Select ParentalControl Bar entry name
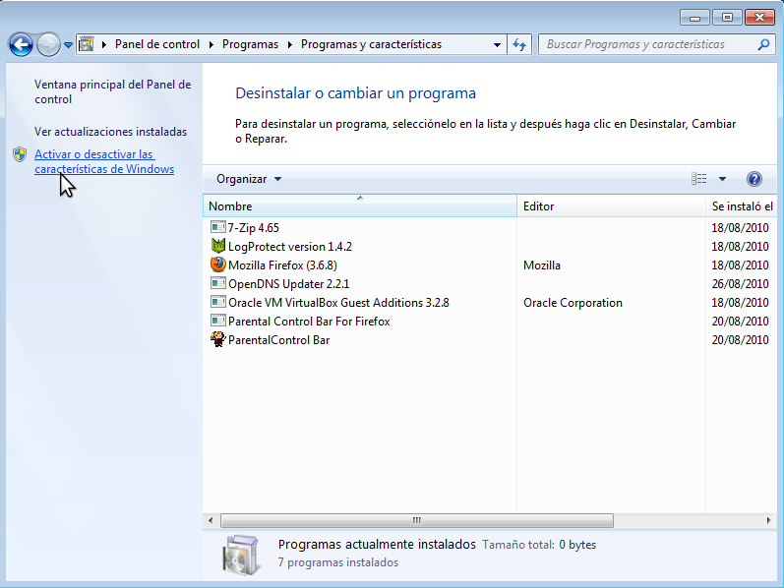This screenshot has width=784, height=588. tap(279, 340)
